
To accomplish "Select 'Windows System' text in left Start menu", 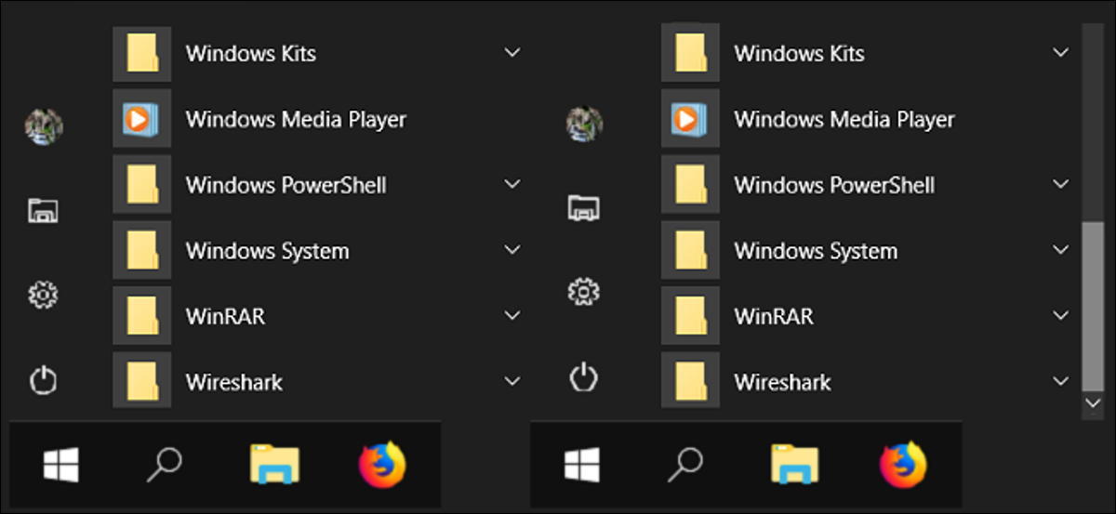I will click(x=268, y=251).
